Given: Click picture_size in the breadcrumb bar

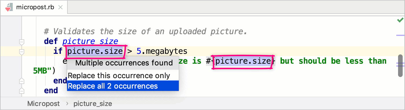Looking at the screenshot, I should point(93,103).
